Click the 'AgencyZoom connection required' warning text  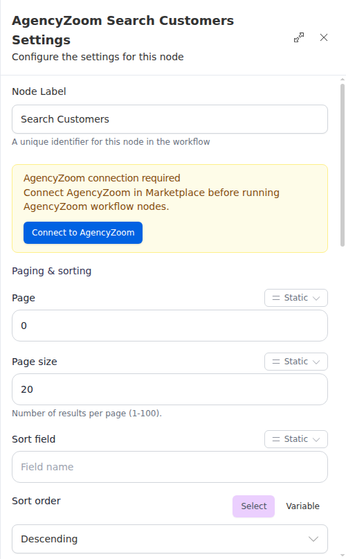pyautogui.click(x=102, y=178)
